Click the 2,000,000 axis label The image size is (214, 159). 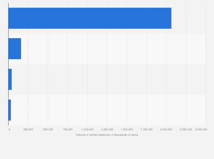166,129
